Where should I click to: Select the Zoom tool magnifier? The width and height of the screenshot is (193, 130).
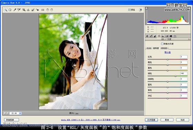click(6, 10)
